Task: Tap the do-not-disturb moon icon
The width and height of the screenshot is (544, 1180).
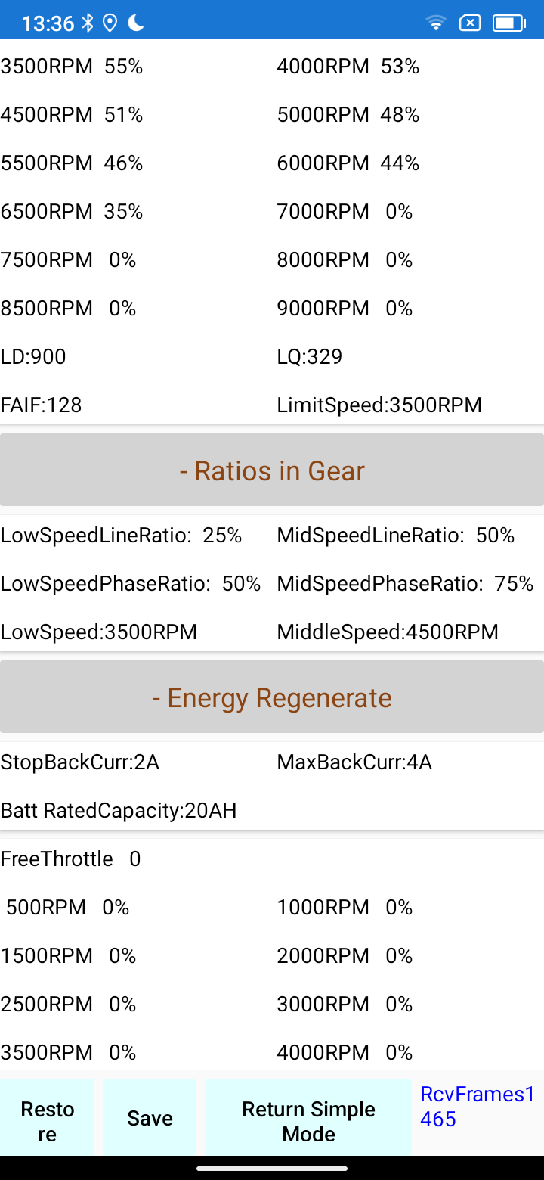Action: [x=136, y=23]
